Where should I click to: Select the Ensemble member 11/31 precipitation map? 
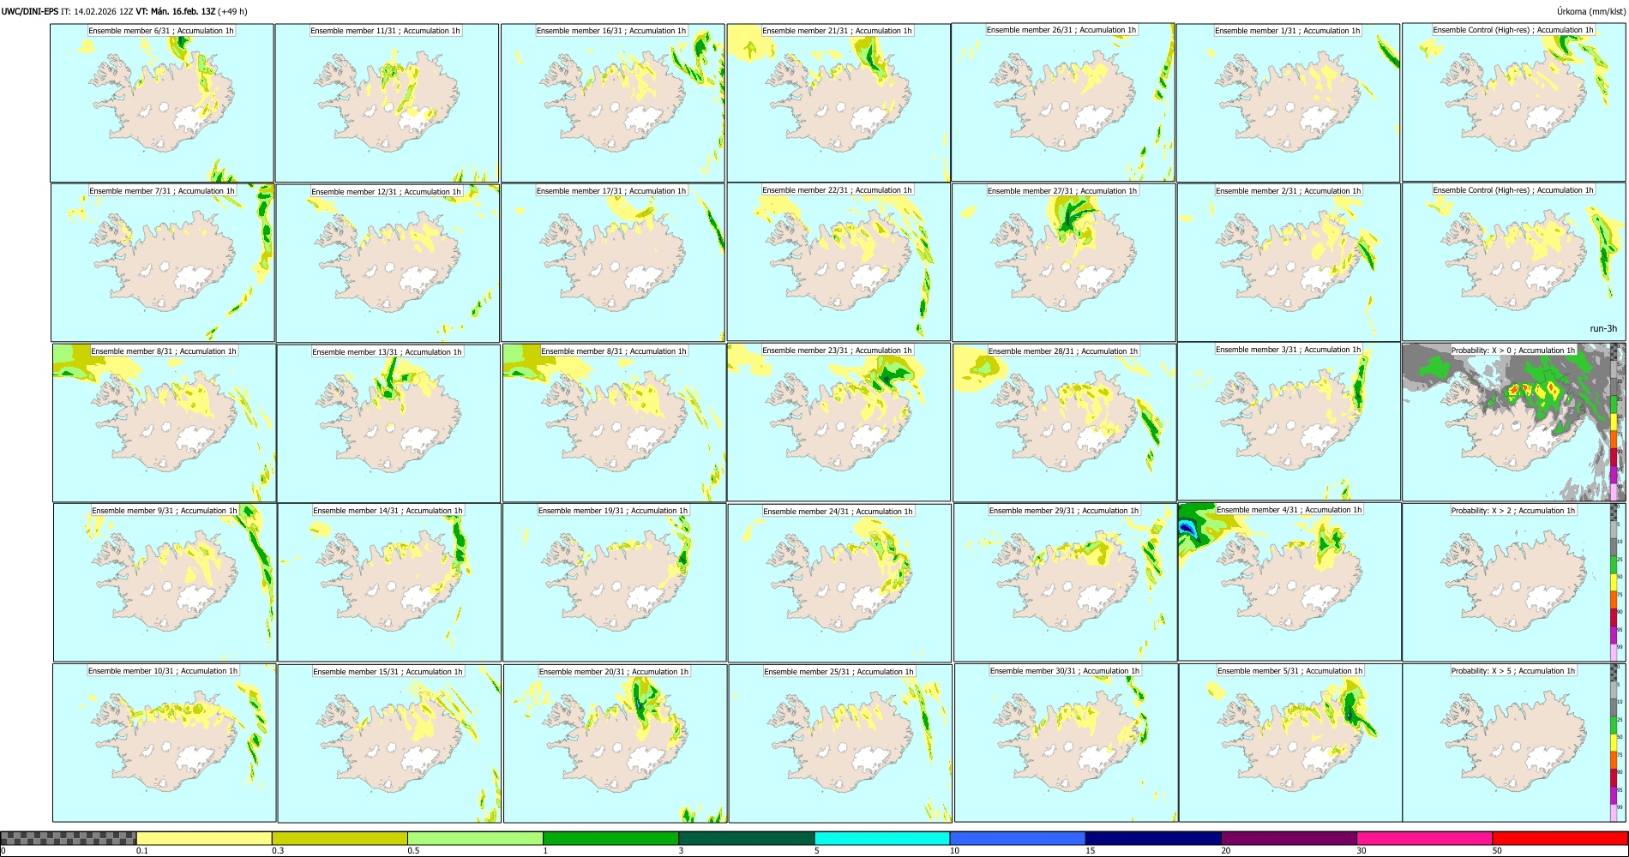click(387, 103)
